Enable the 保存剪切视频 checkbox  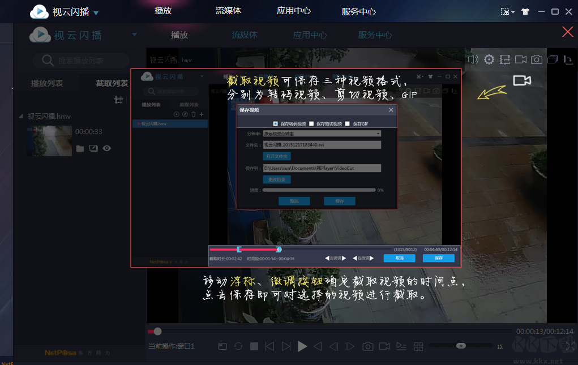click(312, 124)
